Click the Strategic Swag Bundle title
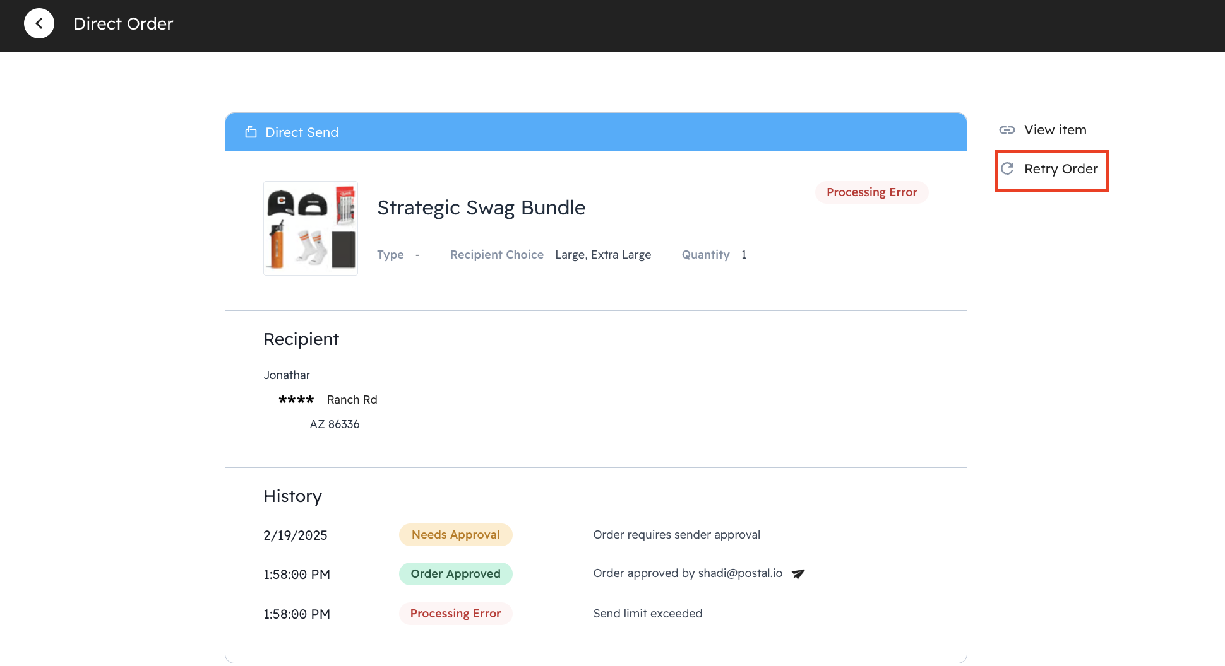 click(x=481, y=207)
